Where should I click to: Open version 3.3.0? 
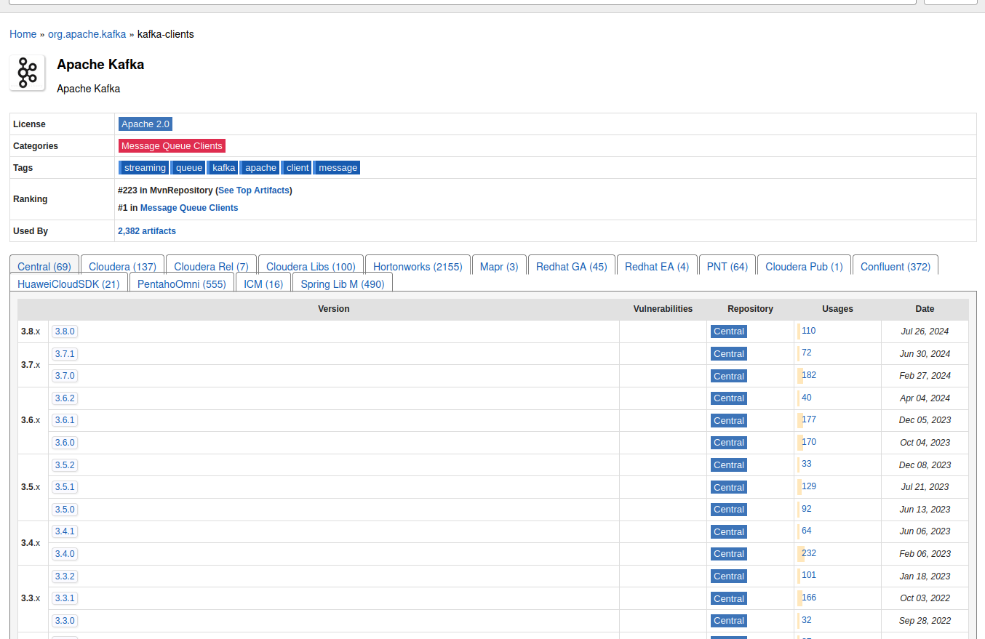(65, 621)
